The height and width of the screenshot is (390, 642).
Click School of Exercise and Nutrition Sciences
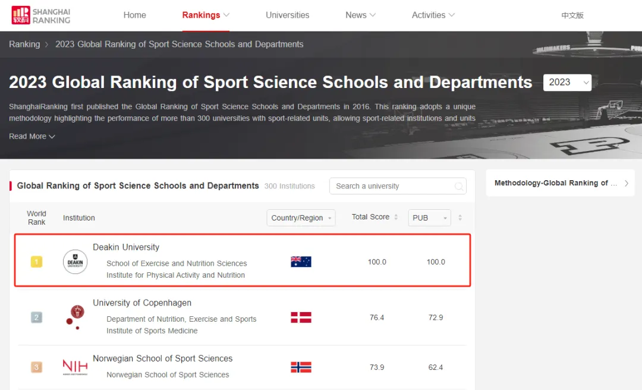click(177, 263)
